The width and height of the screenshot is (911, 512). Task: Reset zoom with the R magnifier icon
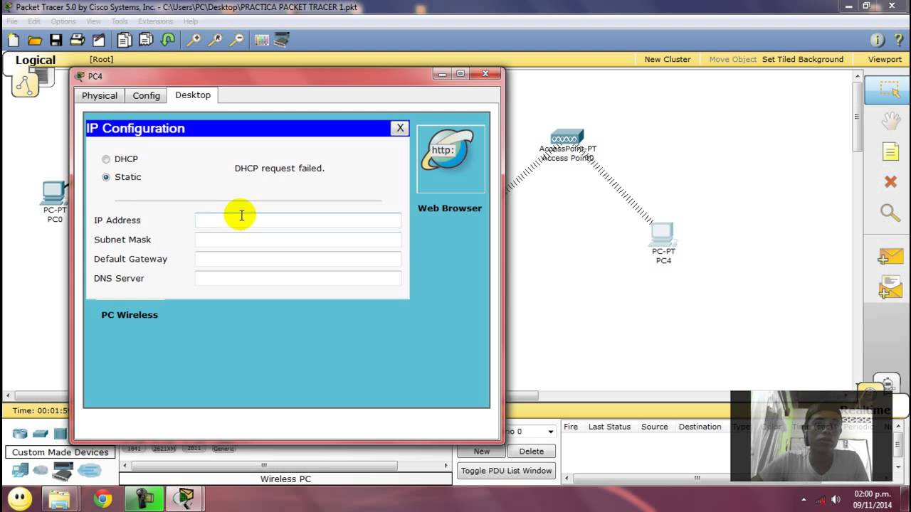click(x=215, y=41)
